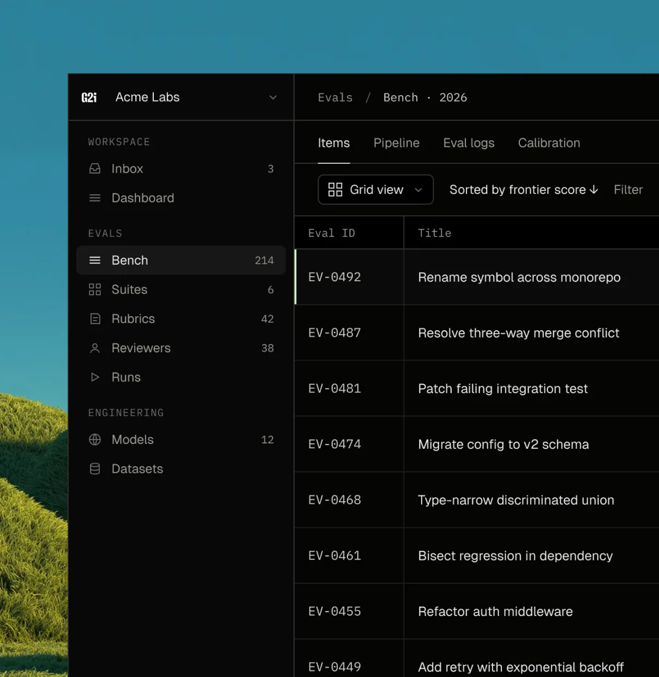Click the Datasets database icon
The width and height of the screenshot is (659, 677).
coord(95,469)
